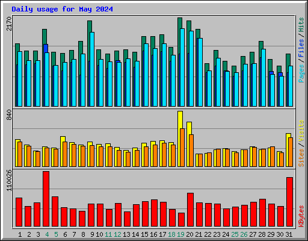Click the cyan pages bar for day 9

[92, 69]
